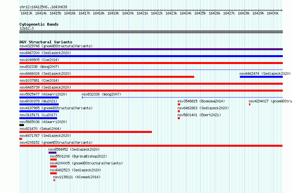Click the nsv4197965 (gnomADStructuralVariants) label
The image size is (292, 193).
pyautogui.click(x=56, y=108)
